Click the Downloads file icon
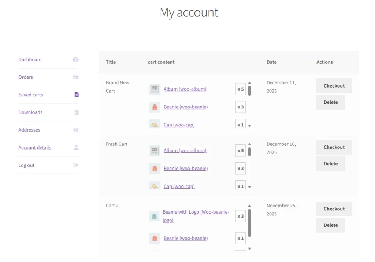 (x=75, y=112)
